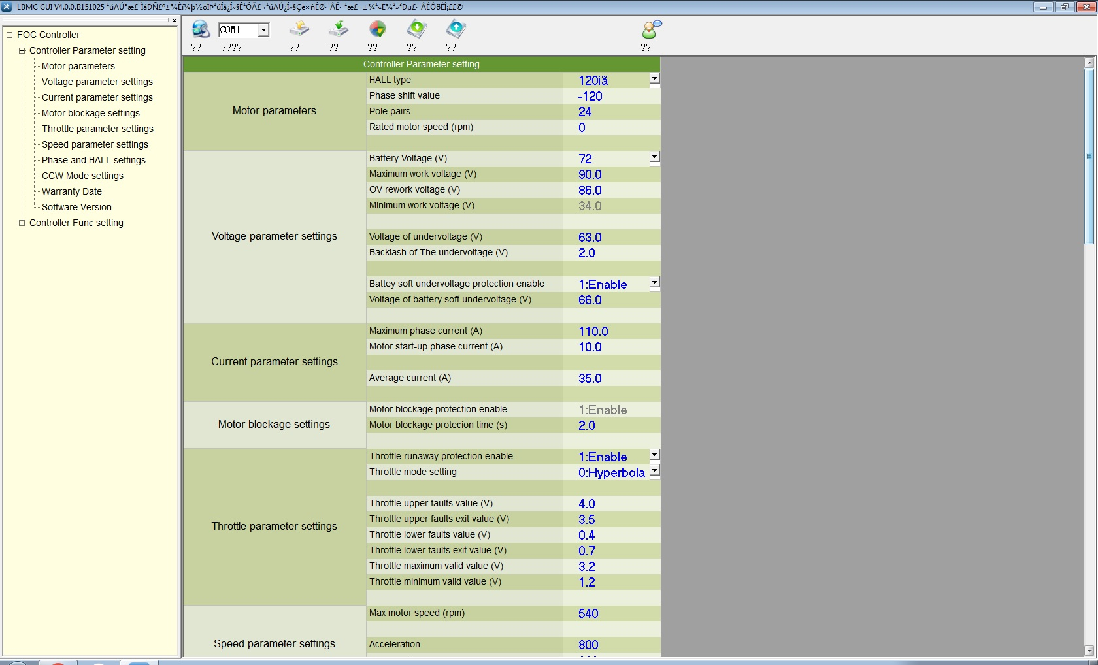Click the user chat bubble icon
Screen dimensions: 1098x665
(651, 29)
